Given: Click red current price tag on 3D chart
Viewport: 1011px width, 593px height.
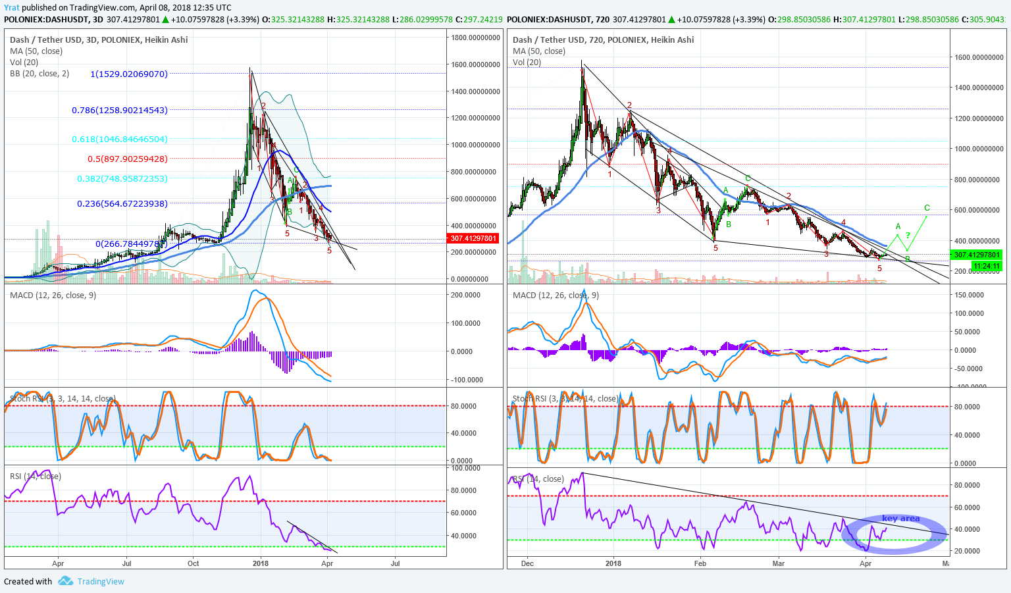Looking at the screenshot, I should (x=473, y=238).
